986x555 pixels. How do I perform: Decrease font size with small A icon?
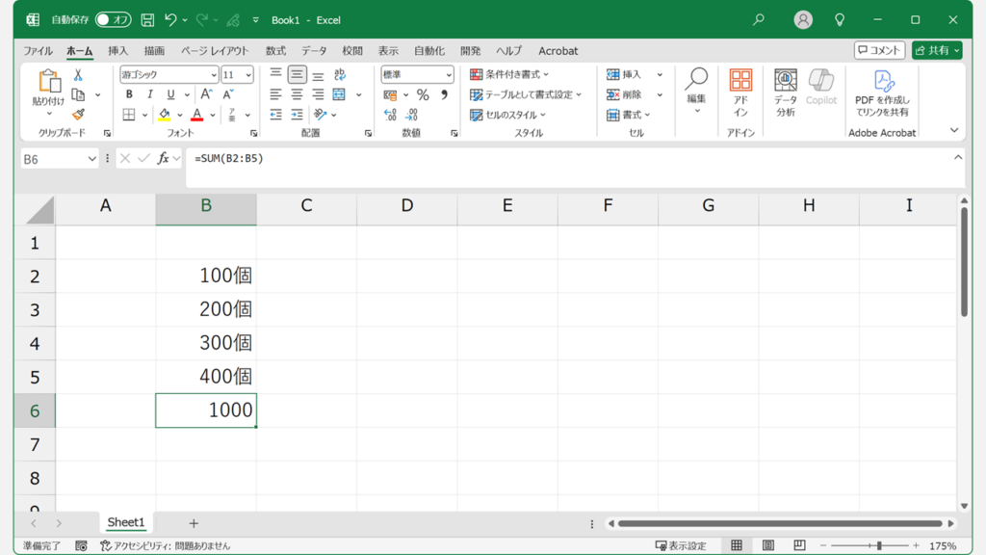(x=228, y=94)
